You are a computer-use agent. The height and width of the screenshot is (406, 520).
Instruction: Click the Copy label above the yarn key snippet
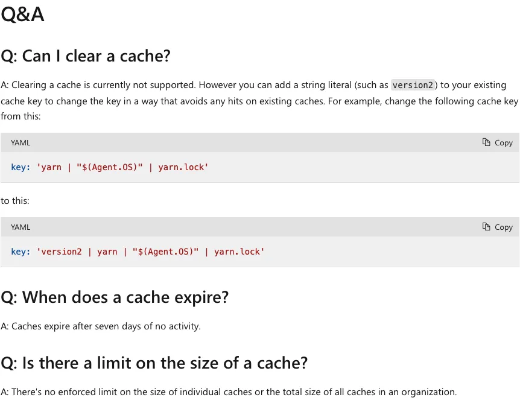[x=504, y=142]
